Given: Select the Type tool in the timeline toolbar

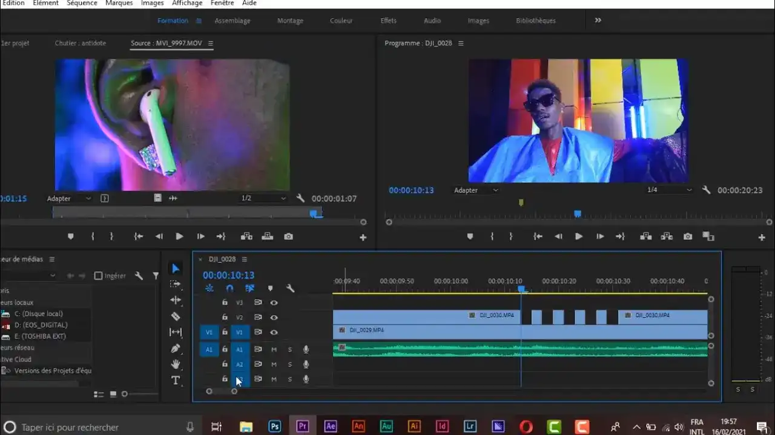Looking at the screenshot, I should (x=176, y=380).
